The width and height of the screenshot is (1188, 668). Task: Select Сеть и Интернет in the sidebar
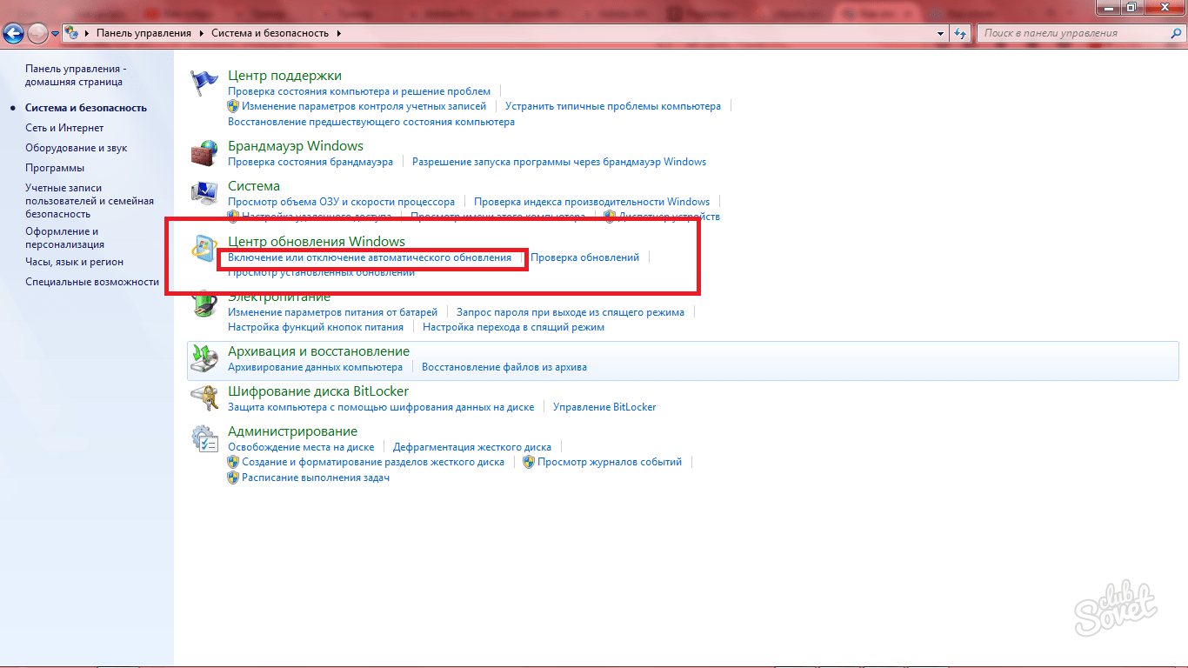coord(64,128)
